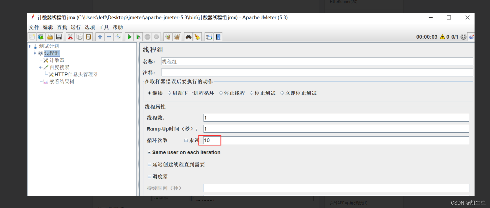Viewport: 490px width, 208px height.
Task: Open the 工具 menu
Action: tap(104, 27)
